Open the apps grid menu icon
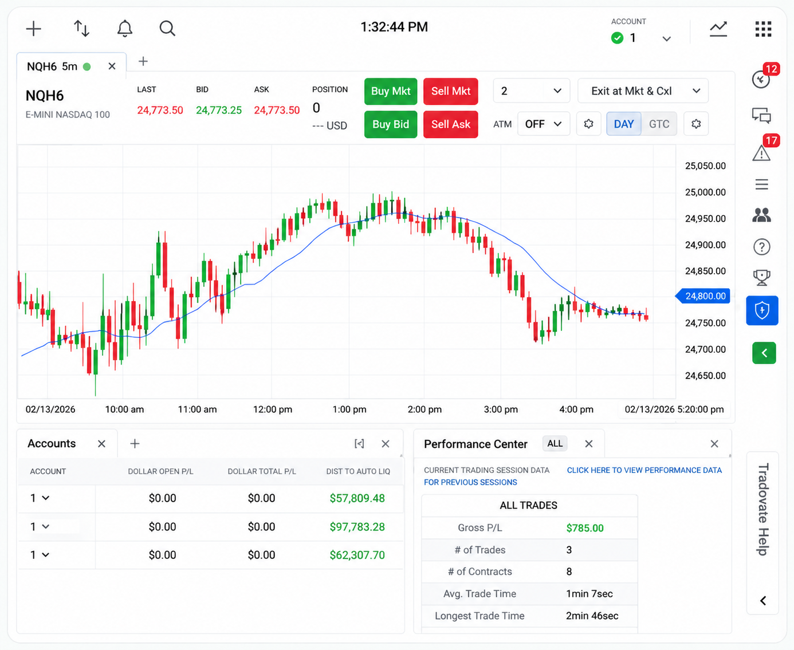This screenshot has height=650, width=794. coord(763,29)
